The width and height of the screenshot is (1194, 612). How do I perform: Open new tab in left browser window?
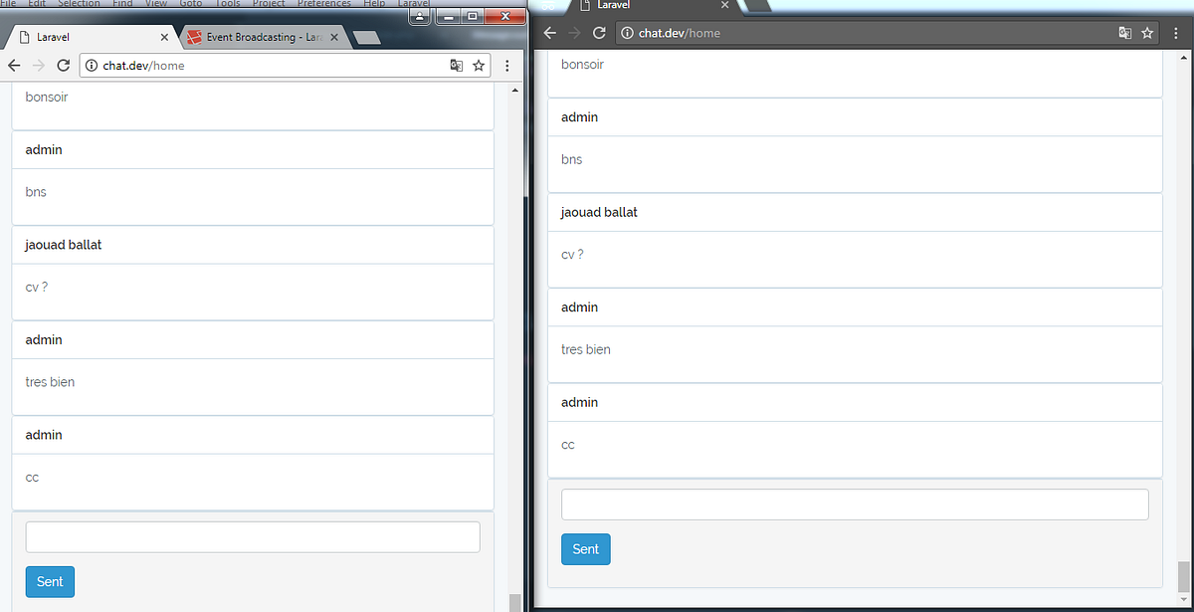click(366, 38)
